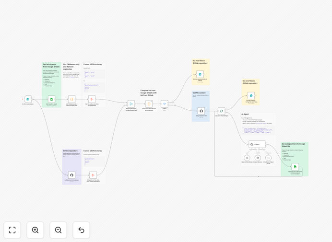Open the GitHub node in 'Define repository' note
This screenshot has height=242, width=332.
(x=71, y=175)
